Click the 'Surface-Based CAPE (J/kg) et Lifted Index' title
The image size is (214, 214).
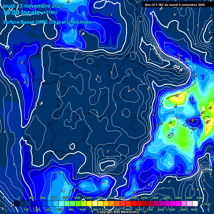coord(47,22)
